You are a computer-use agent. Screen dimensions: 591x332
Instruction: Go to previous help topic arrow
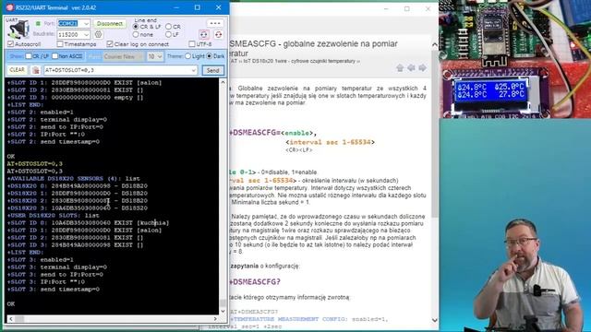click(411, 67)
